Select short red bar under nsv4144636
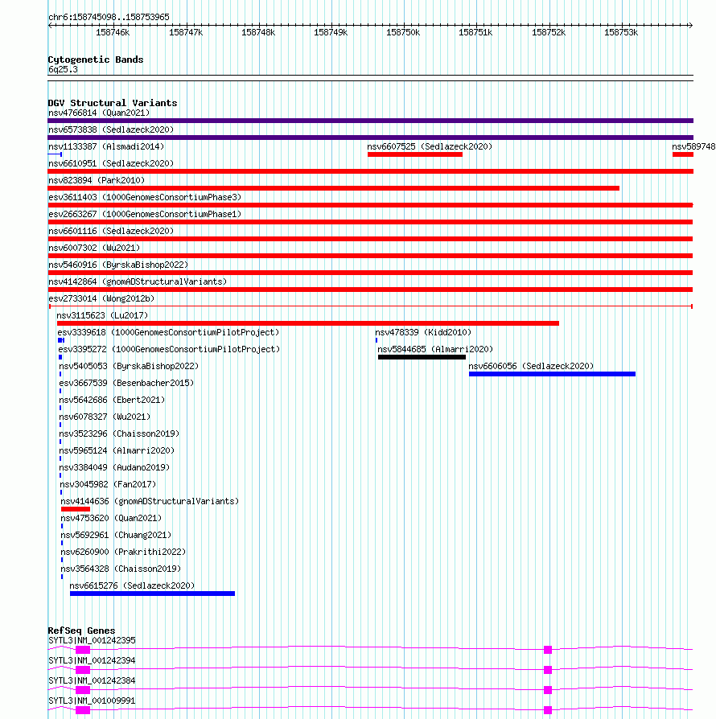The height and width of the screenshot is (719, 716). 76,509
